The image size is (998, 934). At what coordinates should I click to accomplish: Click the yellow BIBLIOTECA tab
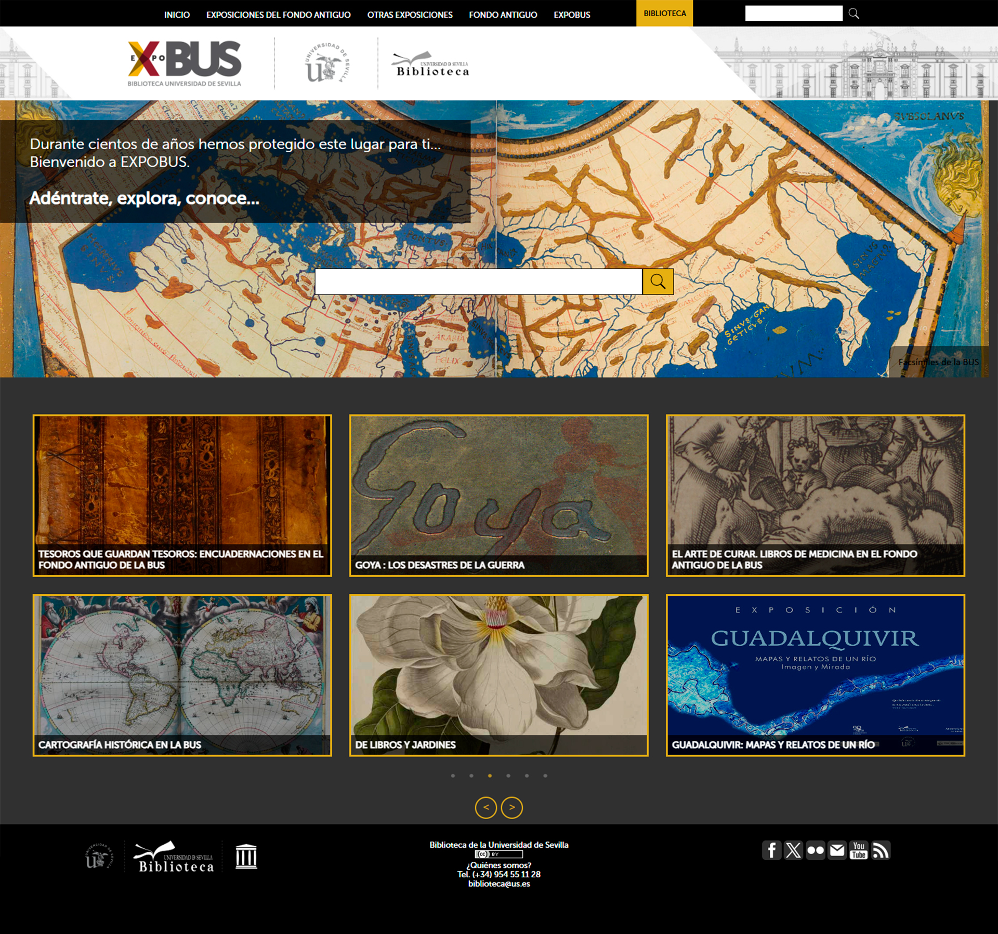664,13
